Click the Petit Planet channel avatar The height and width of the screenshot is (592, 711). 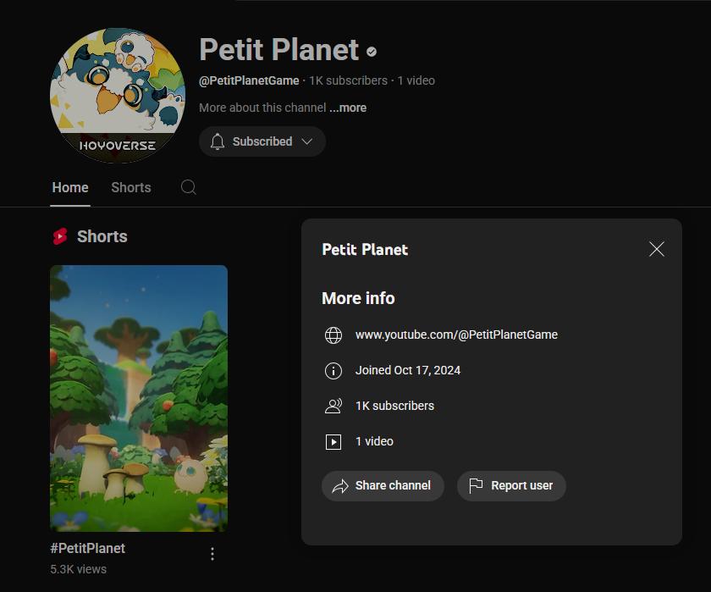pos(118,96)
